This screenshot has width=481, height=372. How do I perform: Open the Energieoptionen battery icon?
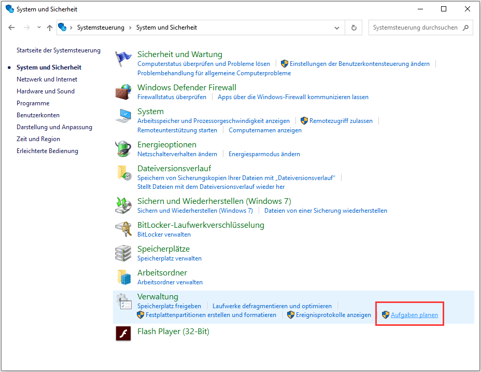click(123, 149)
